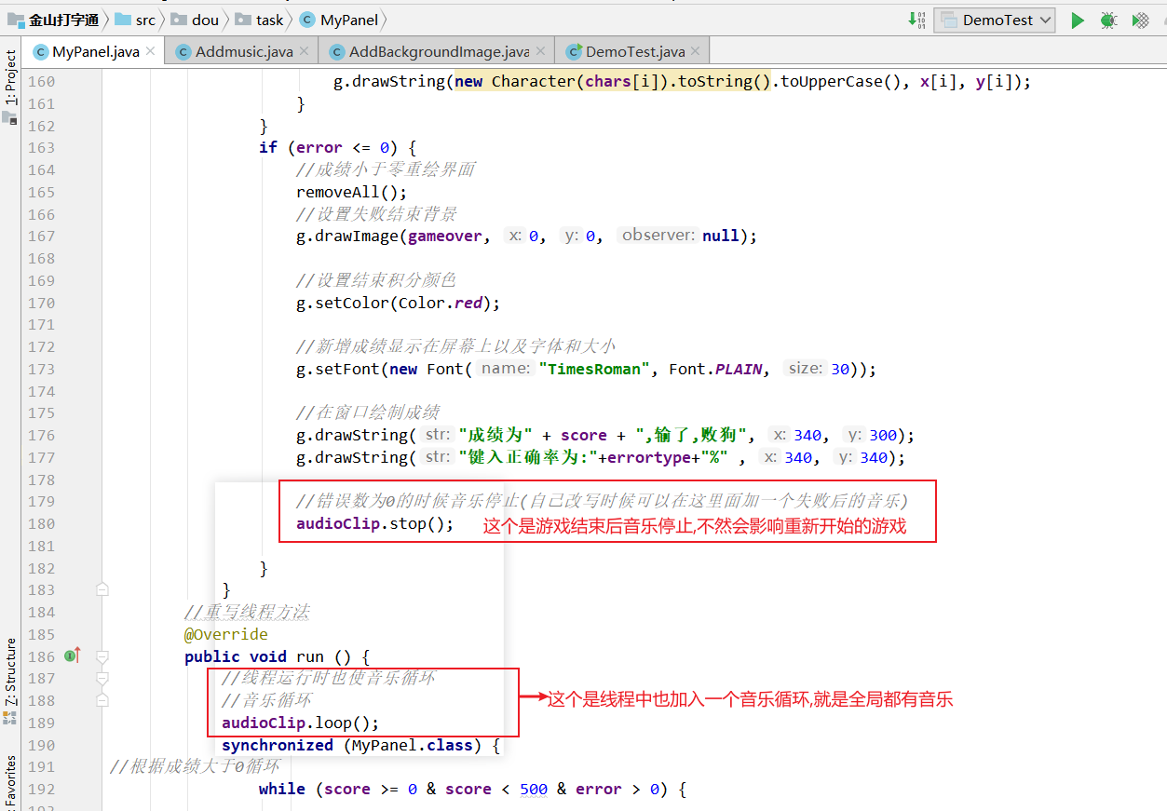This screenshot has width=1167, height=811.
Task: Open the DemoTest run configuration dropdown
Action: (995, 20)
